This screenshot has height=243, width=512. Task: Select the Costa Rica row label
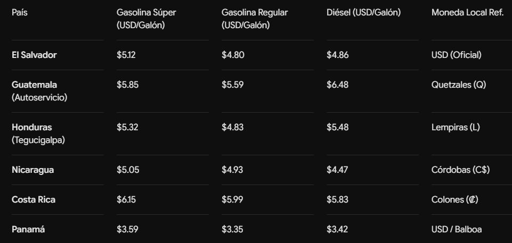pos(34,200)
